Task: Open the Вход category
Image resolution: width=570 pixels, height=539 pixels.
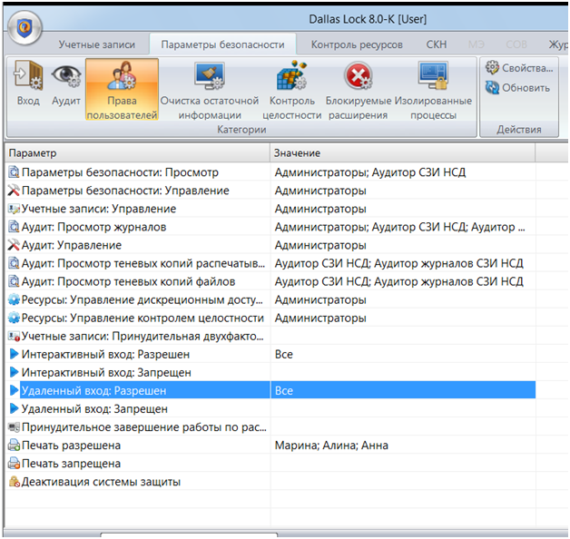Action: 28,83
